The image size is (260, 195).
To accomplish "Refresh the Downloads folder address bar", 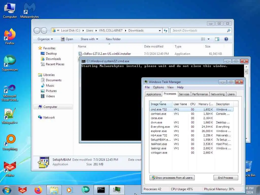I will pos(166,30).
